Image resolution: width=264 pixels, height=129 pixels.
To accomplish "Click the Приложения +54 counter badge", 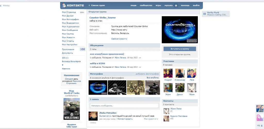I will click(x=82, y=49).
